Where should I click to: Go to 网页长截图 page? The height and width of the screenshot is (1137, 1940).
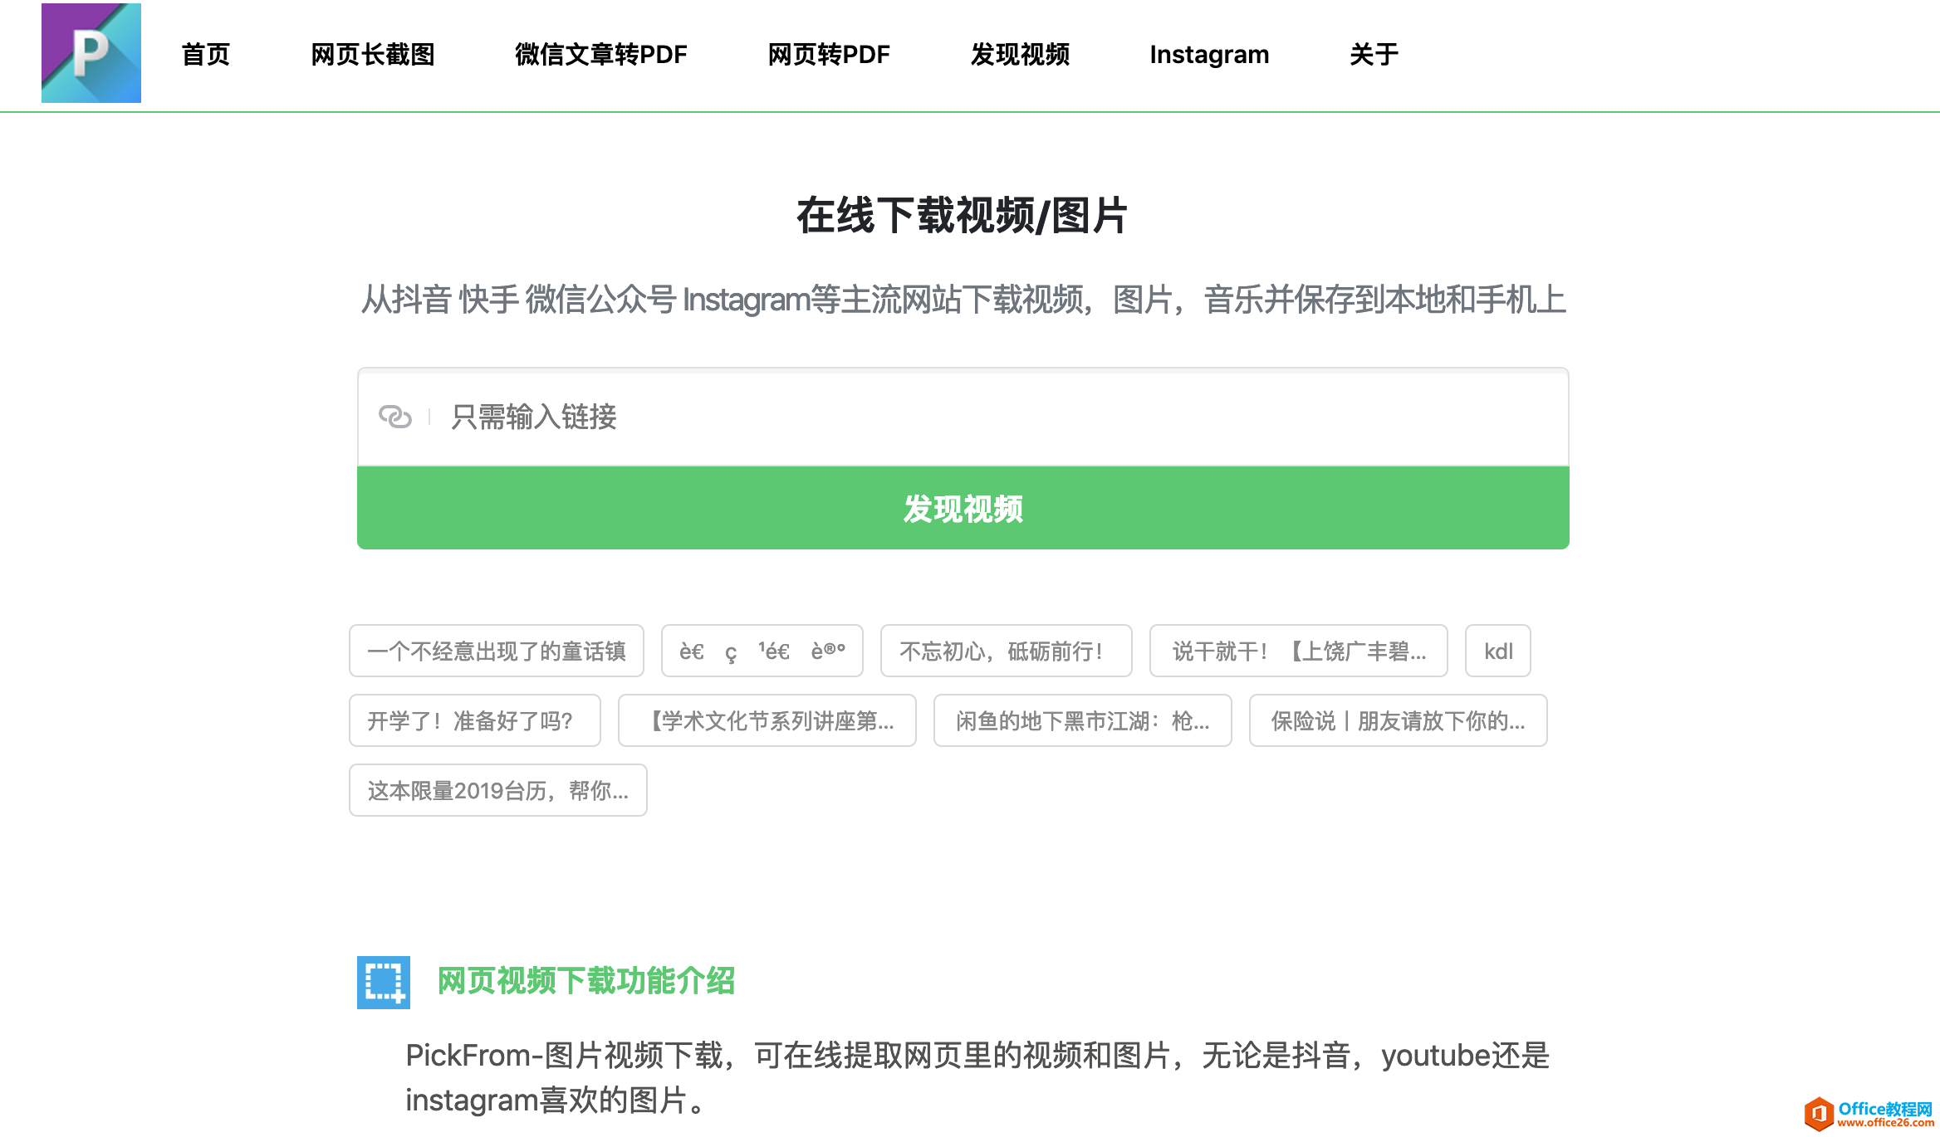(372, 55)
